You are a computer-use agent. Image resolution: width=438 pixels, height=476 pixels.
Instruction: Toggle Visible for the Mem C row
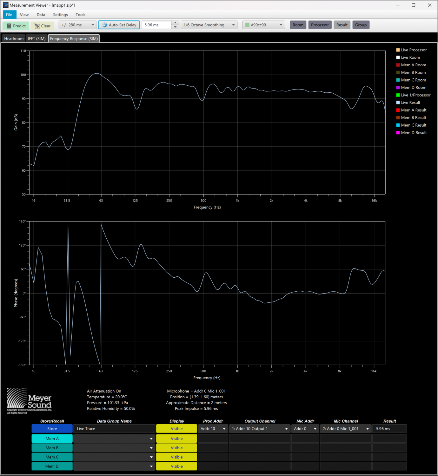tap(176, 457)
